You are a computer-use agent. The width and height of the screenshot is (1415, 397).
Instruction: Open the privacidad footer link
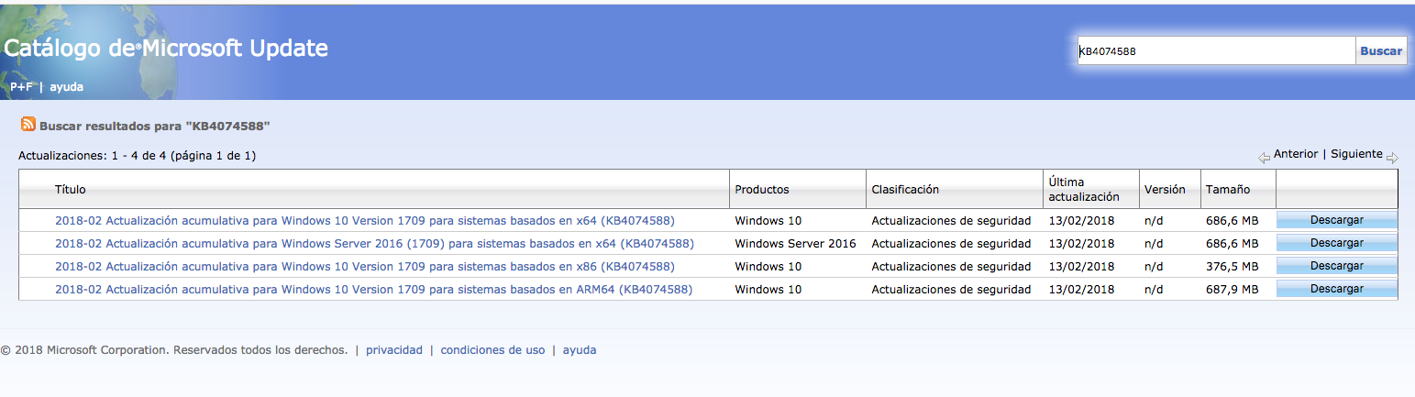(394, 350)
